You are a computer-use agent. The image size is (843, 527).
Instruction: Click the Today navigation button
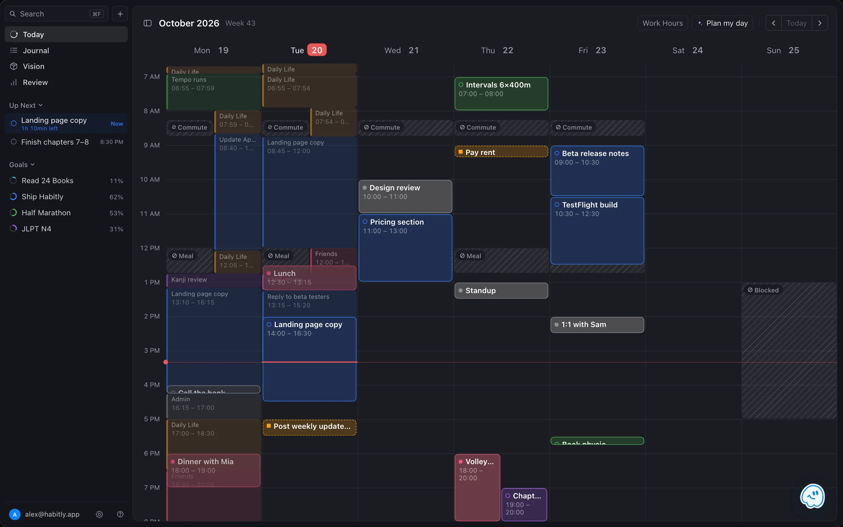coord(797,23)
